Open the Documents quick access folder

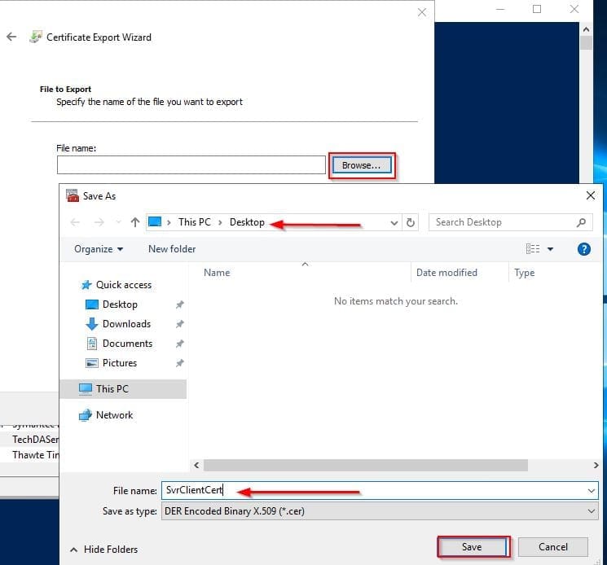click(x=127, y=344)
